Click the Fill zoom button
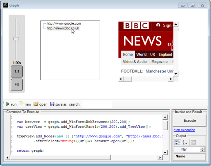 click(17, 85)
